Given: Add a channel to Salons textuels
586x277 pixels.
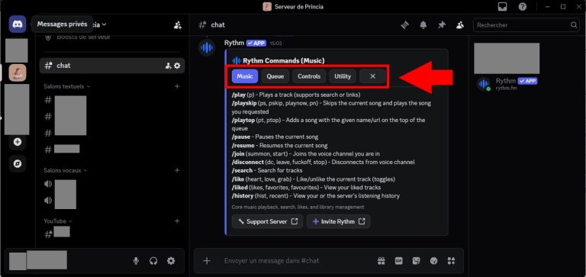Looking at the screenshot, I should click(177, 86).
